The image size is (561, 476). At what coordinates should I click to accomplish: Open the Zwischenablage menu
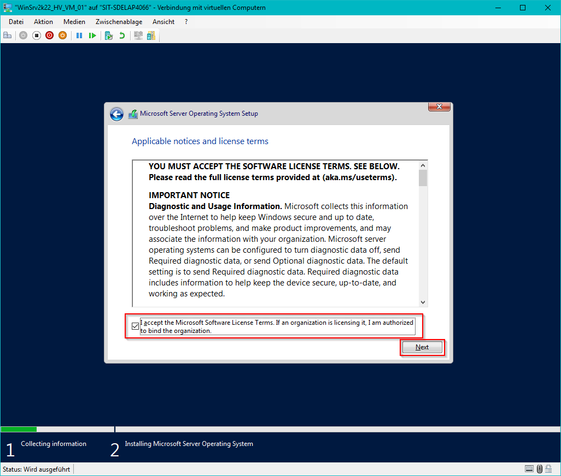click(119, 22)
